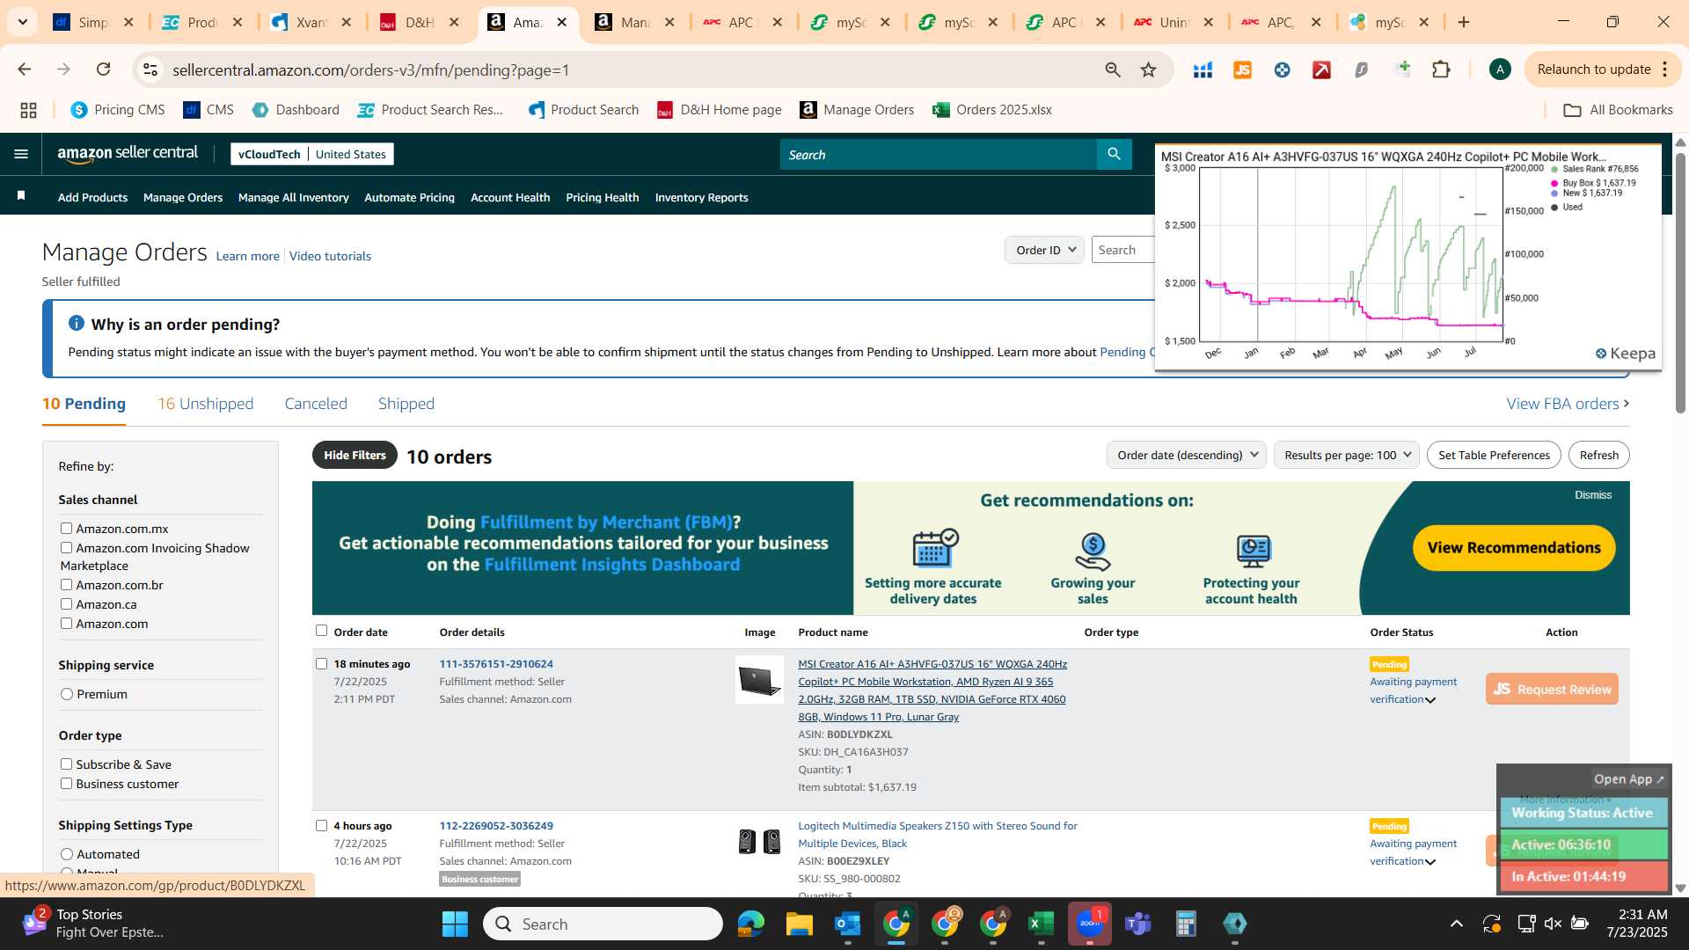Click the Seller Central search input field
The image size is (1689, 950).
[938, 154]
